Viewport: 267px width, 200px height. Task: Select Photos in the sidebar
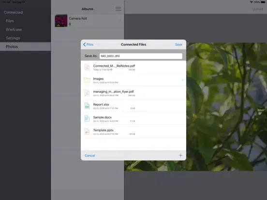[25, 46]
